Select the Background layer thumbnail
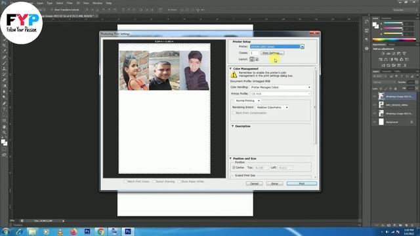The height and width of the screenshot is (236, 420). point(381,122)
